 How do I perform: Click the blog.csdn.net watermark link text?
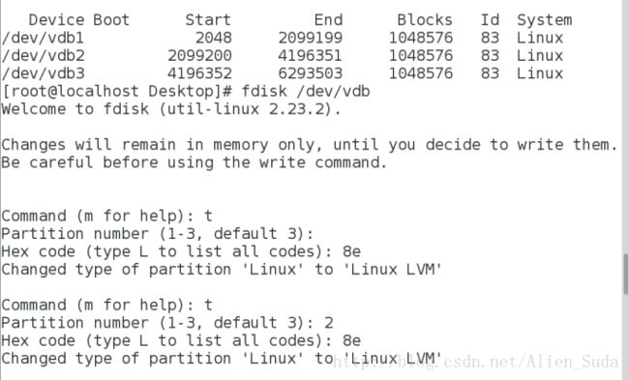pos(475,362)
